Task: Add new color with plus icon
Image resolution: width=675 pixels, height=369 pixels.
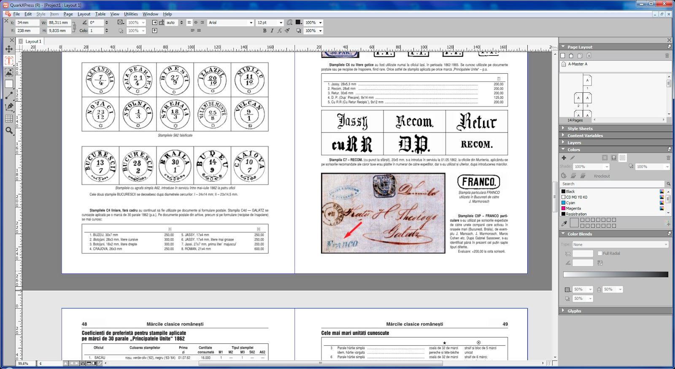Action: [564, 158]
